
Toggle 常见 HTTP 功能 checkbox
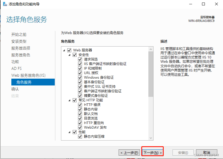pyautogui.click(x=75, y=100)
